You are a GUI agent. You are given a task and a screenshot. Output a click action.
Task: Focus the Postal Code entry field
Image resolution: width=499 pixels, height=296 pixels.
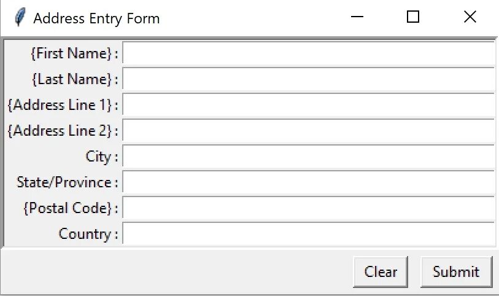click(309, 208)
